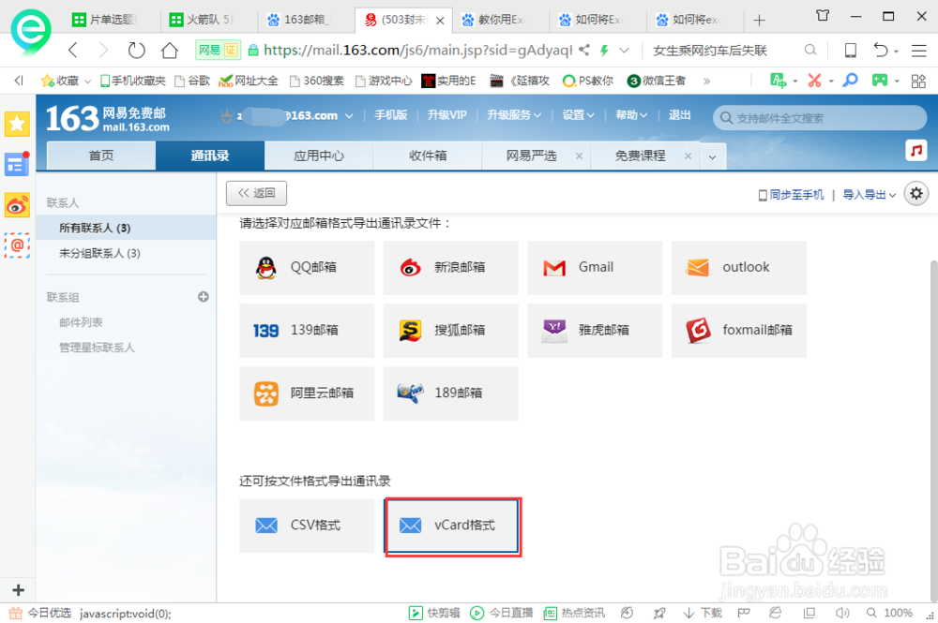Open news feed sidebar icon
The height and width of the screenshot is (623, 938).
tap(17, 164)
